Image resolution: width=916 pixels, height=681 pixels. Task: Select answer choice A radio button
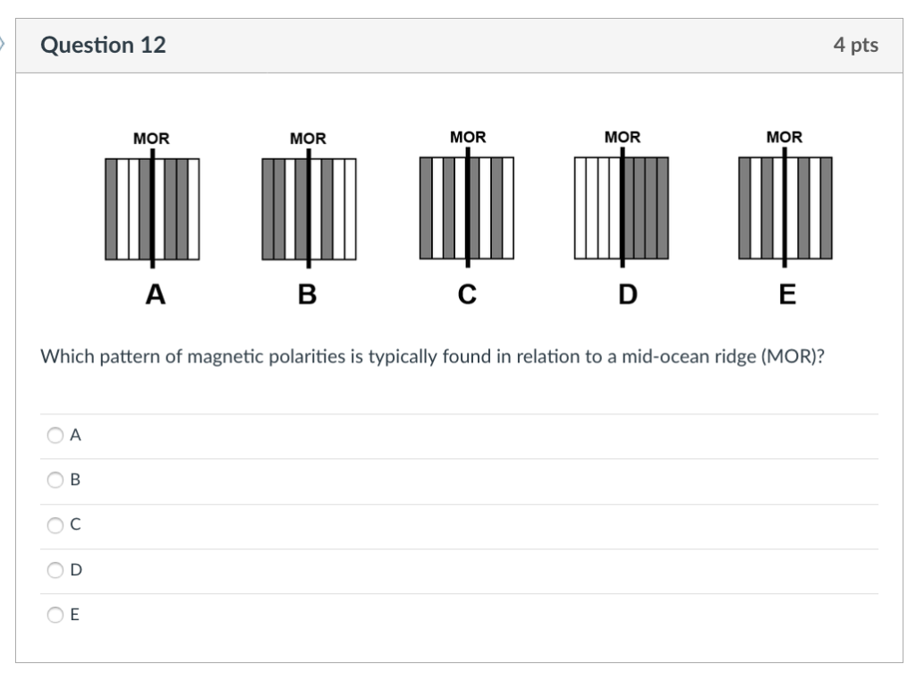pyautogui.click(x=55, y=435)
